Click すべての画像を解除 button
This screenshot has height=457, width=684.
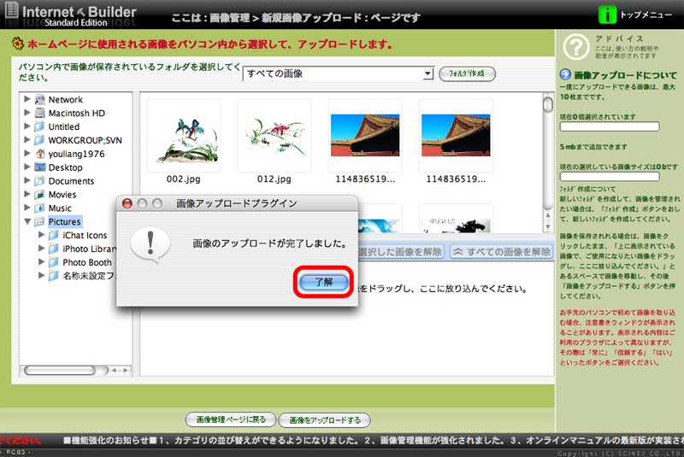501,252
